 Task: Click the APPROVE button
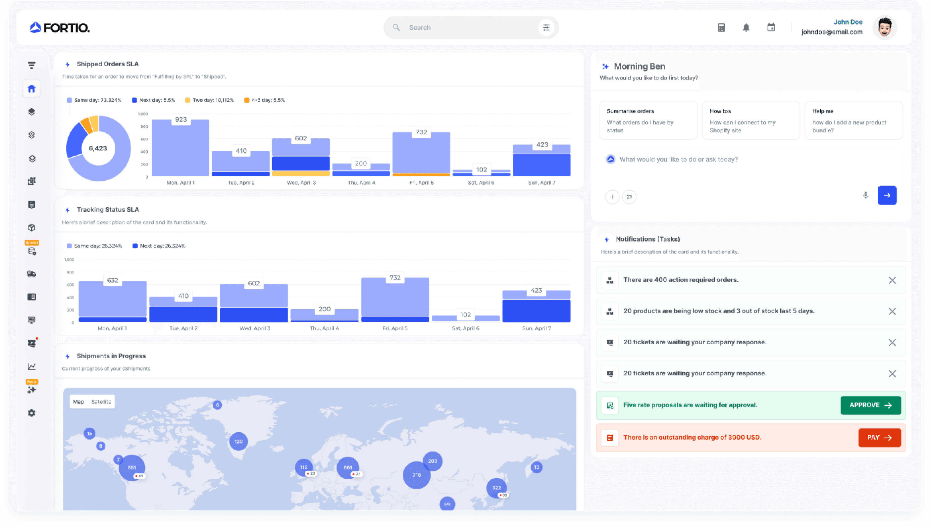(x=870, y=405)
